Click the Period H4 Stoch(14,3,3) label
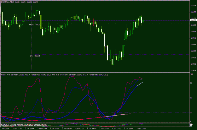 (98, 75)
